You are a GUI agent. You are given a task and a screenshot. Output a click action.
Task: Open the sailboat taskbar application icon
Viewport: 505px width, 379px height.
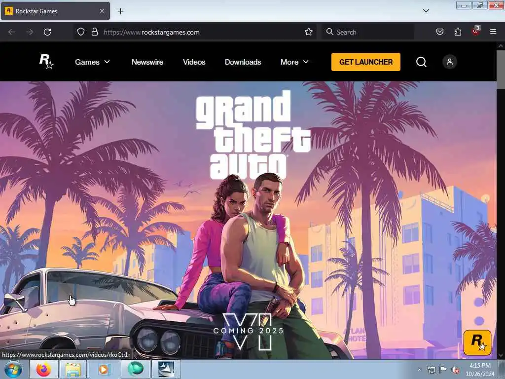pyautogui.click(x=166, y=369)
